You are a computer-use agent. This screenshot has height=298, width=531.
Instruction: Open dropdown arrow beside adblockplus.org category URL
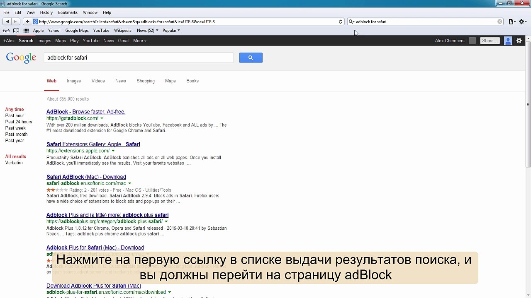tap(166, 221)
